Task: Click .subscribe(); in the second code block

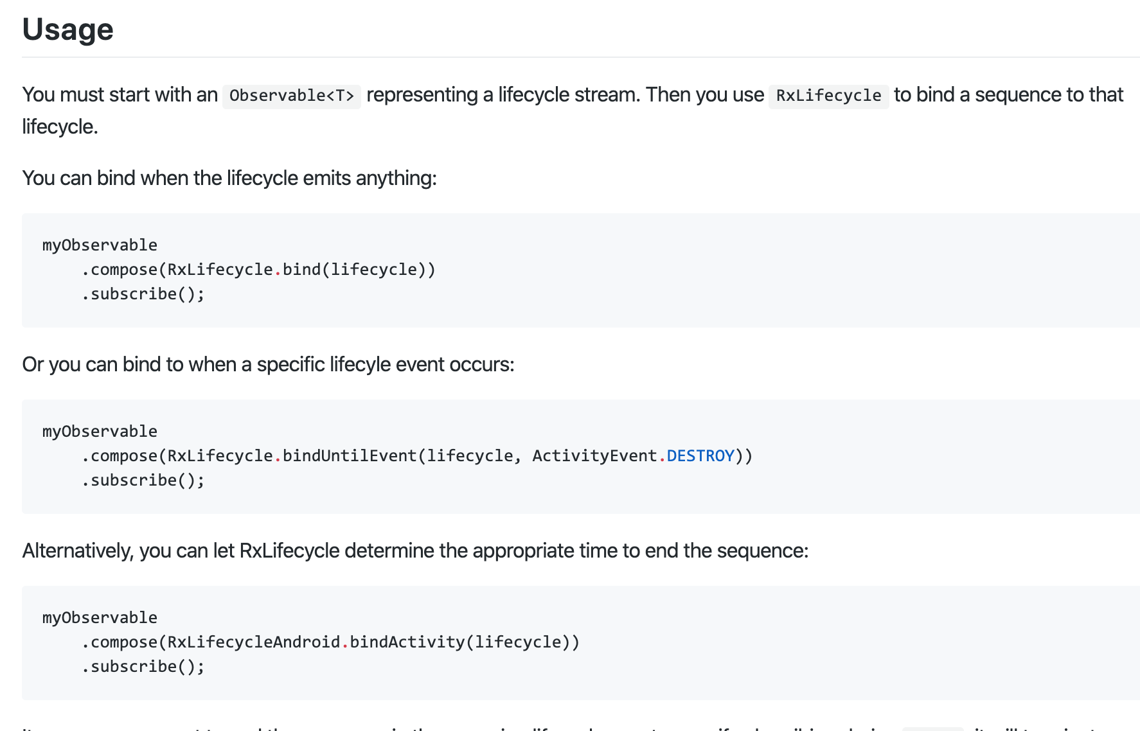Action: (x=143, y=480)
